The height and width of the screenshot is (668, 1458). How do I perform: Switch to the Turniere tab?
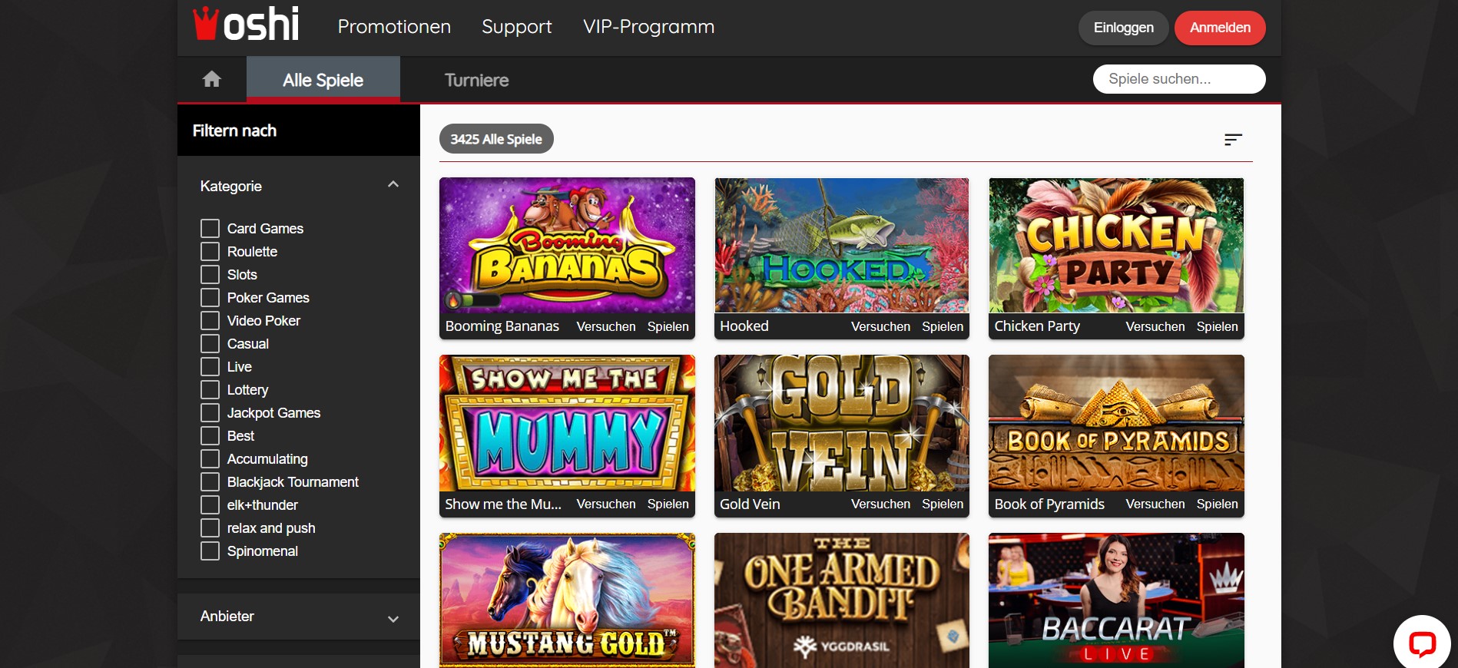477,80
